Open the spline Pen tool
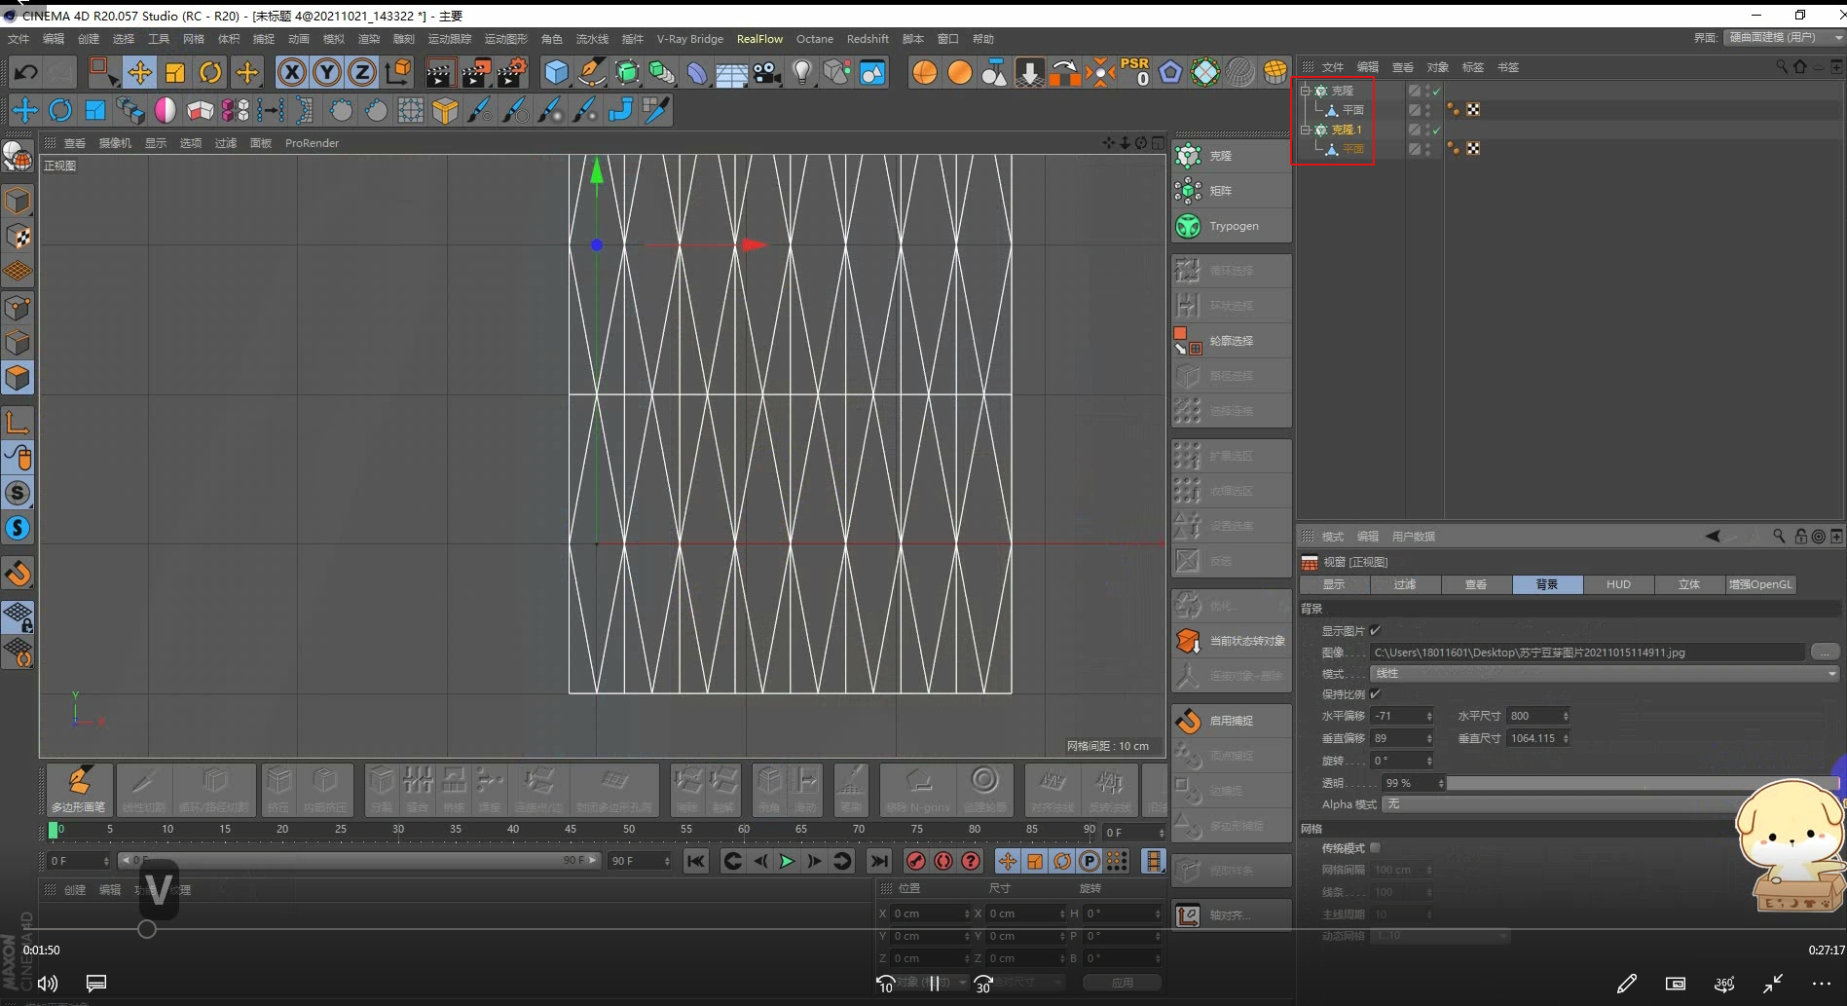This screenshot has height=1006, width=1847. click(x=591, y=72)
